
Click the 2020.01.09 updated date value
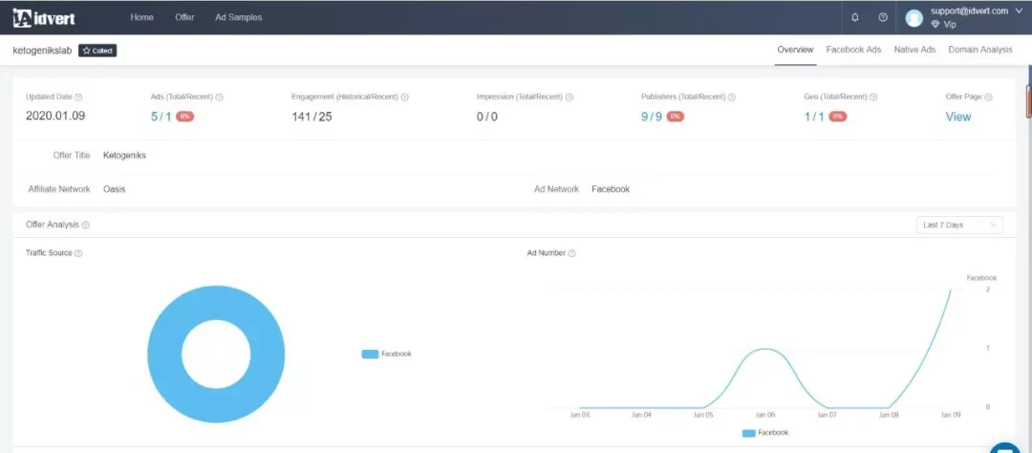click(55, 117)
